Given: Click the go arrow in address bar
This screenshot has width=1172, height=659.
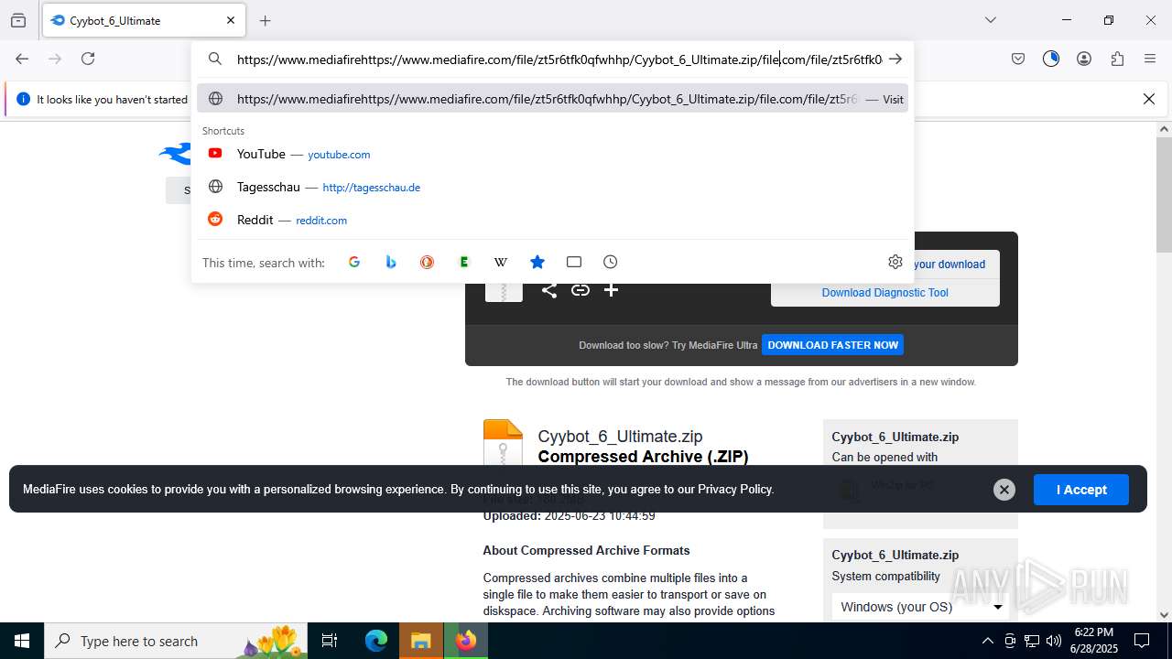Looking at the screenshot, I should point(895,59).
